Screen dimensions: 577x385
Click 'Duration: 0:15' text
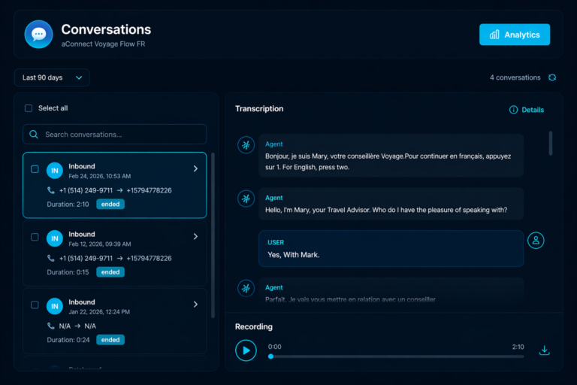68,272
